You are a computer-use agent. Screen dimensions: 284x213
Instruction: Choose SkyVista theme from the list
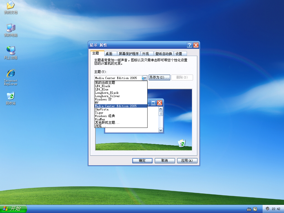coord(121,109)
